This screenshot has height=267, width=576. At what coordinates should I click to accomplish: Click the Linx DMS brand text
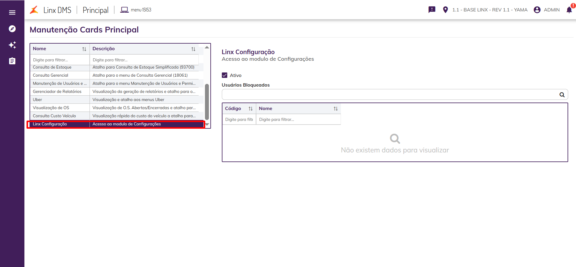[57, 10]
